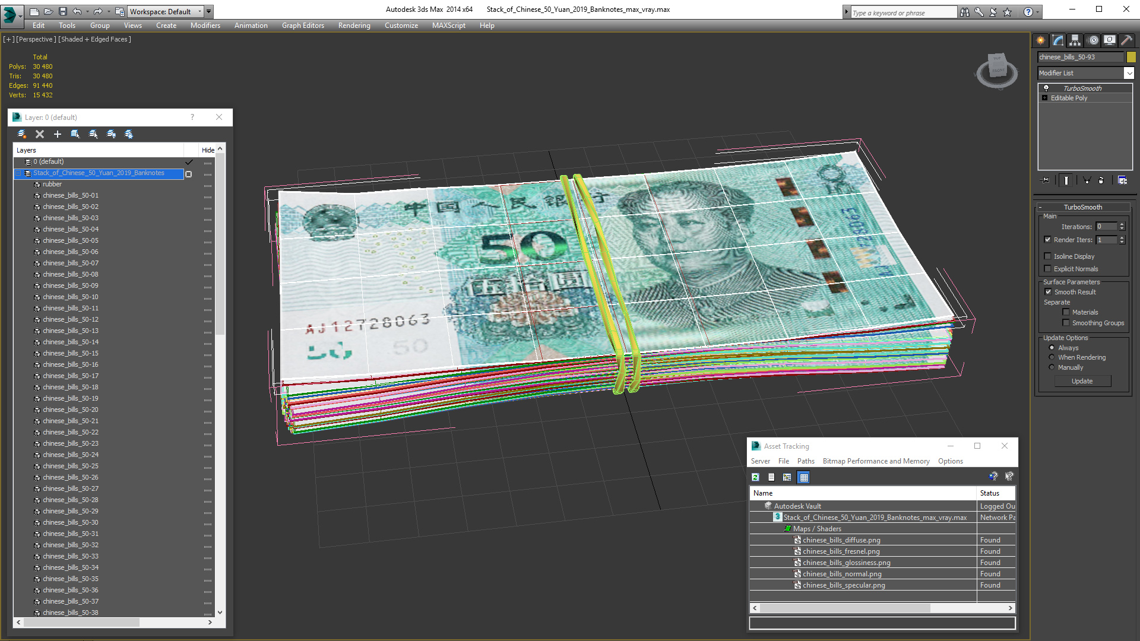Click the Open File folder icon
Image resolution: width=1140 pixels, height=641 pixels.
pos(48,11)
